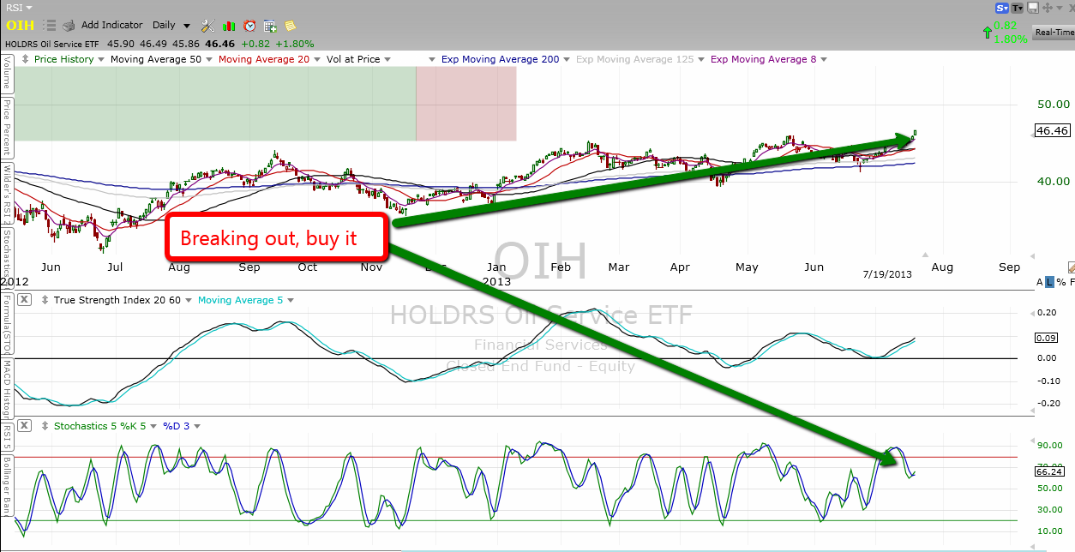
Task: Click the 66.24 stochastics value label
Action: [1049, 471]
